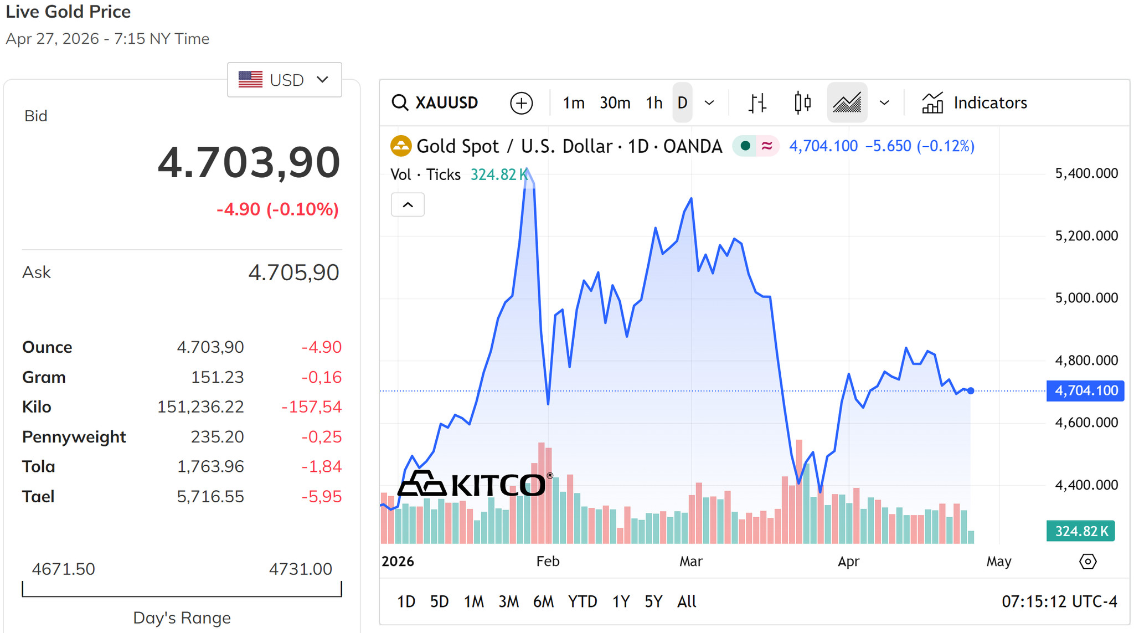Select the candlestick chart style icon
Screen dimensions: 1134x633
point(802,103)
